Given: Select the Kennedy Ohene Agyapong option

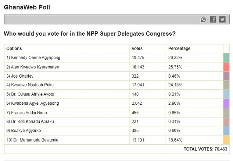Looking at the screenshot, I should tap(33, 57).
